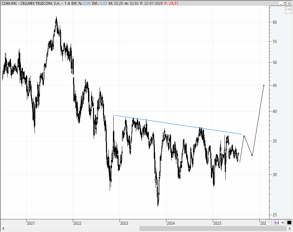Click the 'M: 33,20' maximum value
This screenshot has height=232, width=293.
[116, 3]
